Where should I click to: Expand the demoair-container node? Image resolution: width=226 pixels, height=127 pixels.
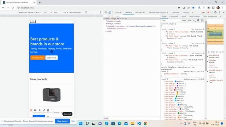click(106, 26)
